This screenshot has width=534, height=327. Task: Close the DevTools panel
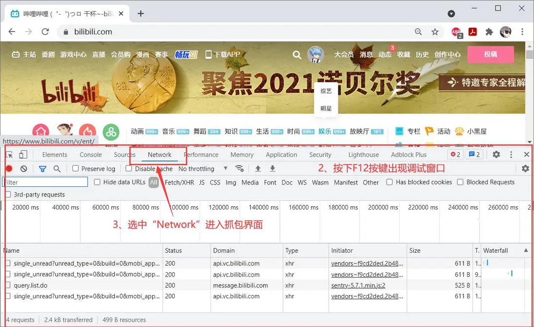527,154
